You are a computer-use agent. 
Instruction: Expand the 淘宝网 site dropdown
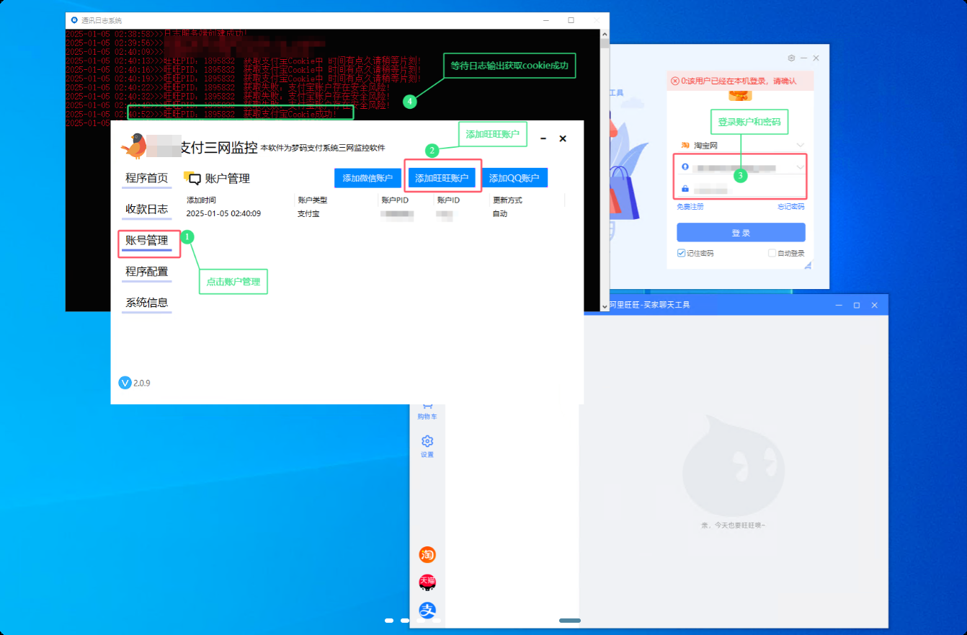click(x=800, y=146)
